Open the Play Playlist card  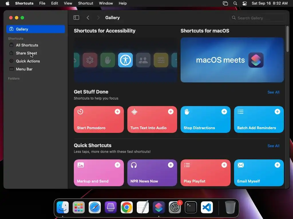coord(205,173)
